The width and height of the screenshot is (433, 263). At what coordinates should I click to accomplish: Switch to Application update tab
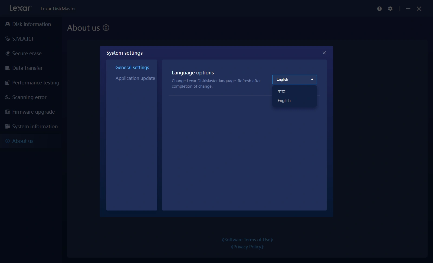tap(135, 78)
